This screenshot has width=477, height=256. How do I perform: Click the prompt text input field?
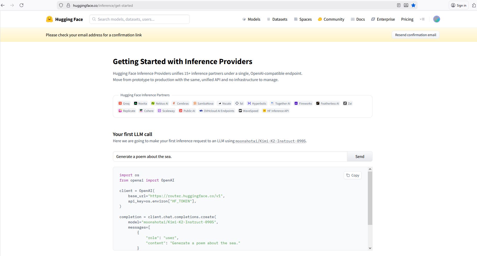[x=230, y=156]
